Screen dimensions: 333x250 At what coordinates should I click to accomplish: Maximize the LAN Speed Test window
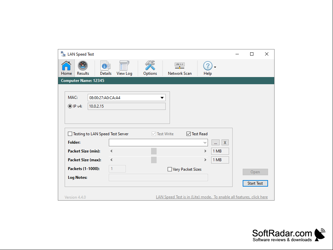(x=252, y=54)
